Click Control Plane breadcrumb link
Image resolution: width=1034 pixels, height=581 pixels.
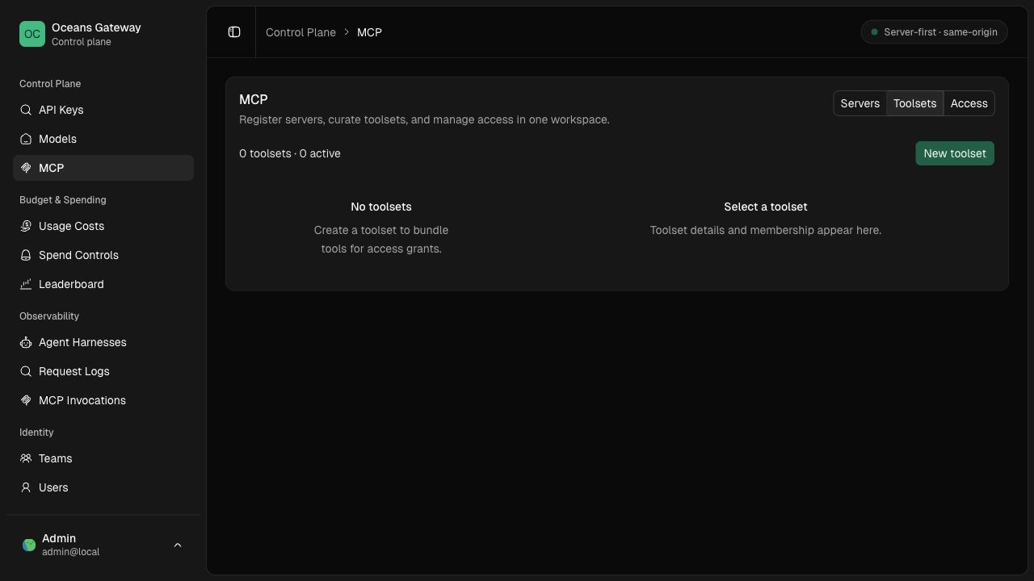point(301,32)
